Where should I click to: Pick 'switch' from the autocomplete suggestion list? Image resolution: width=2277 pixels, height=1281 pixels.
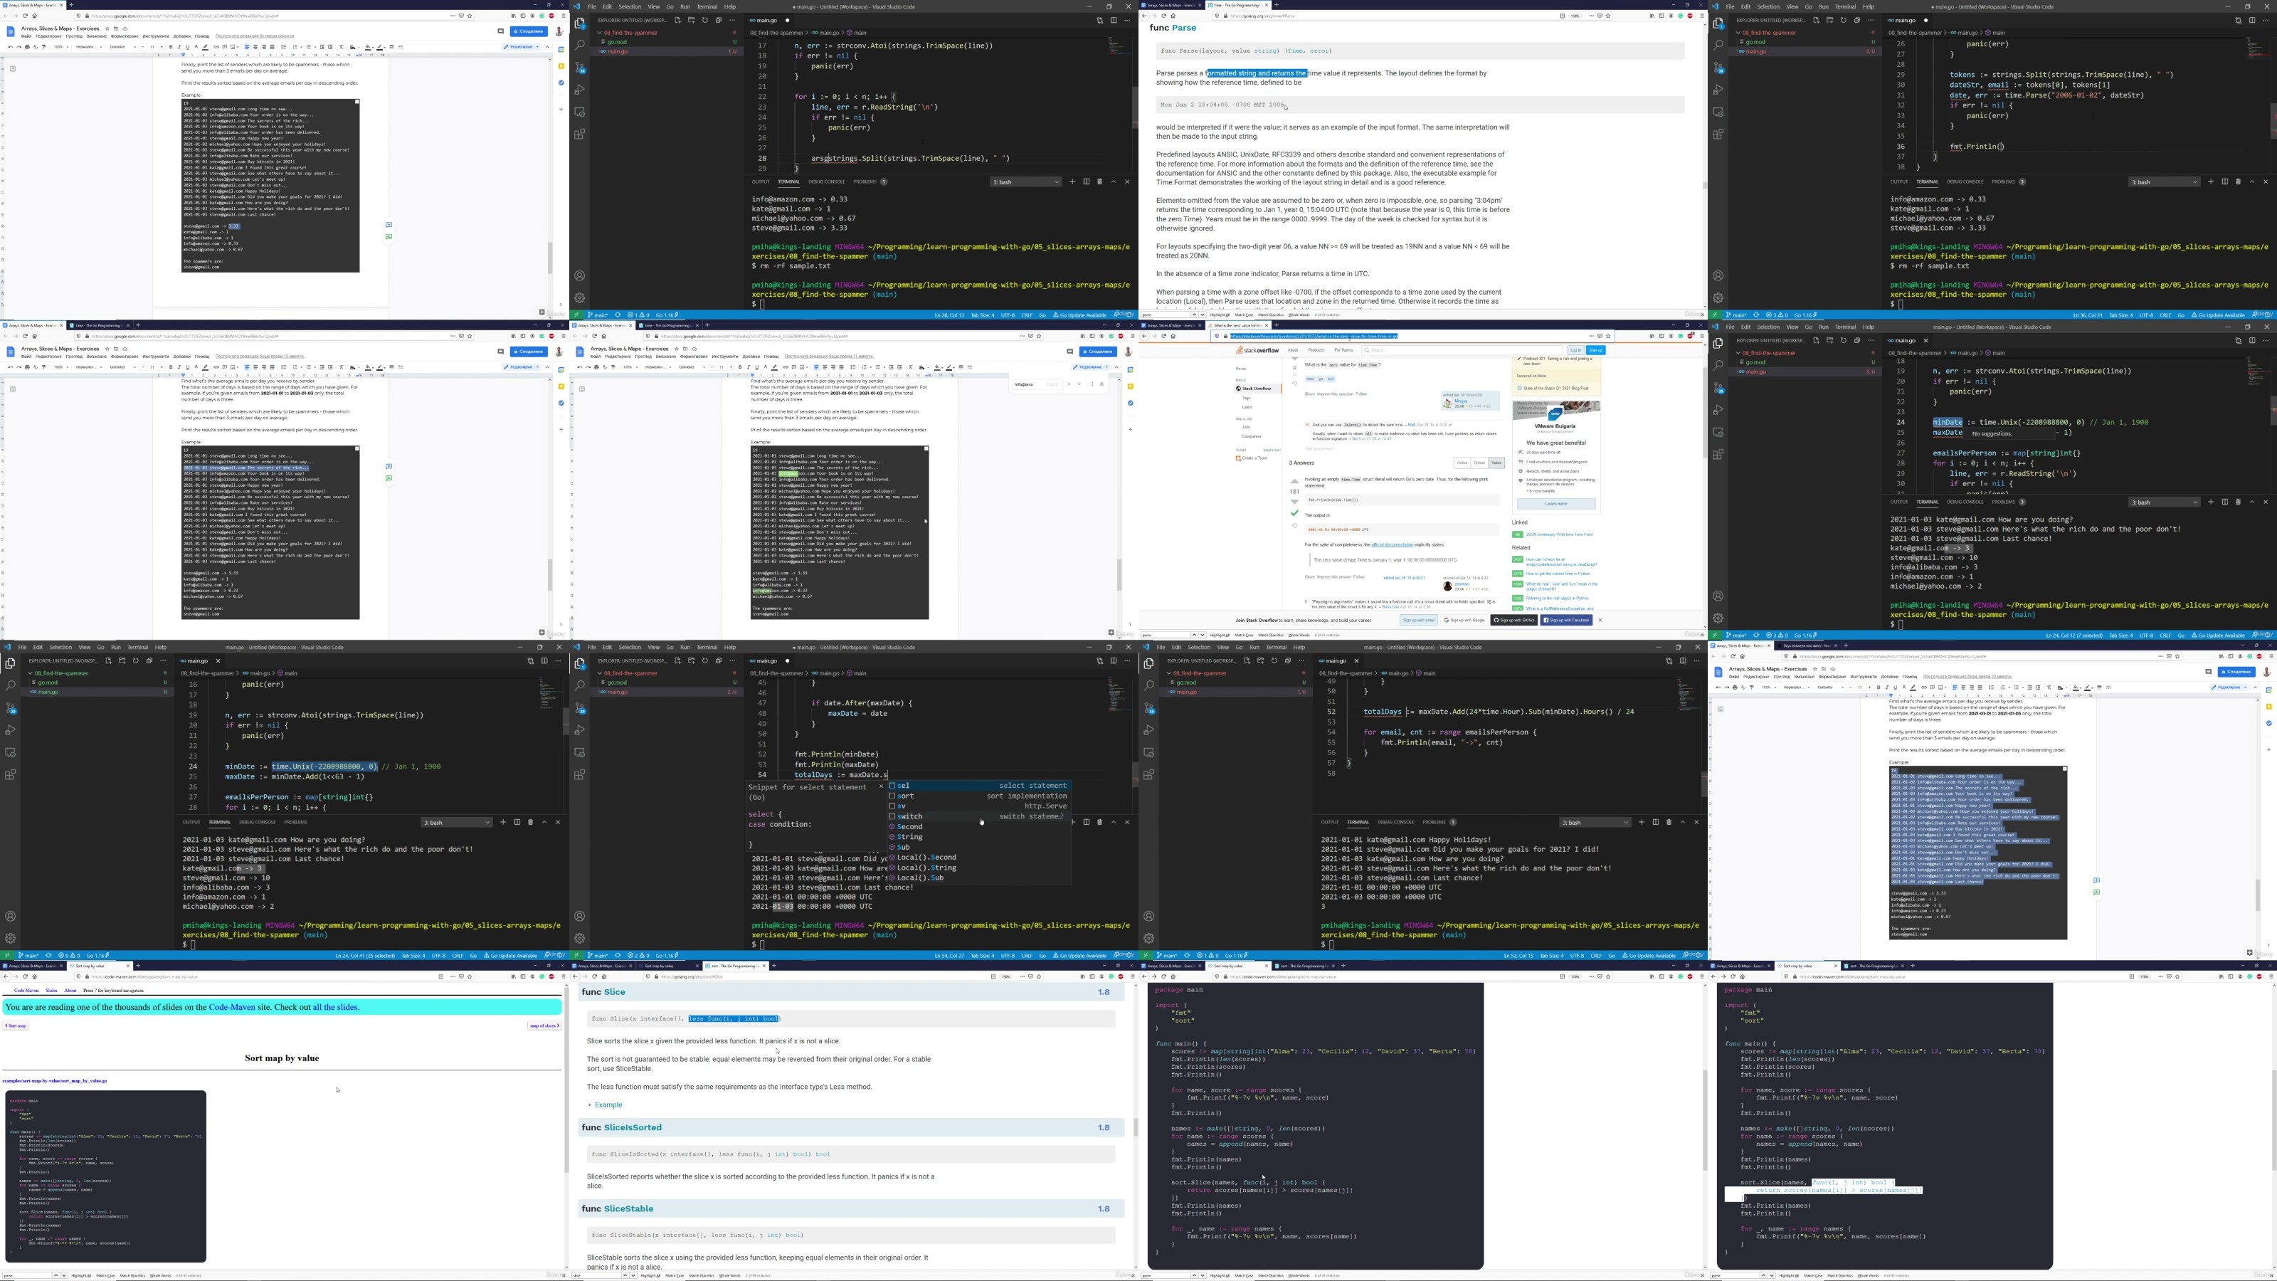(x=909, y=816)
